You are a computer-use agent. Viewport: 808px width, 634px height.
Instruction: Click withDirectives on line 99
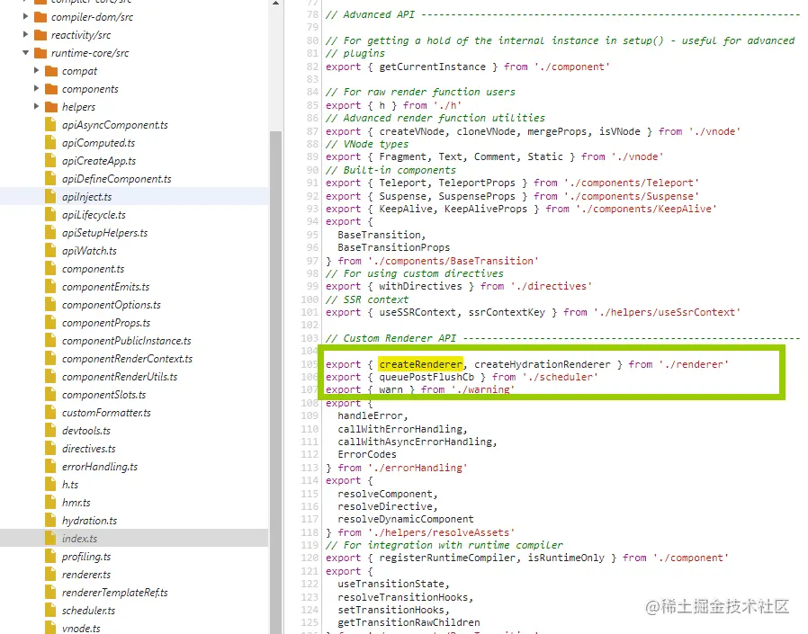tap(420, 286)
